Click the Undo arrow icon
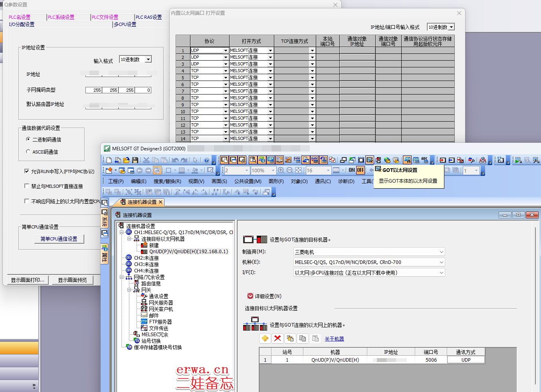The height and width of the screenshot is (392, 541). pos(175,160)
